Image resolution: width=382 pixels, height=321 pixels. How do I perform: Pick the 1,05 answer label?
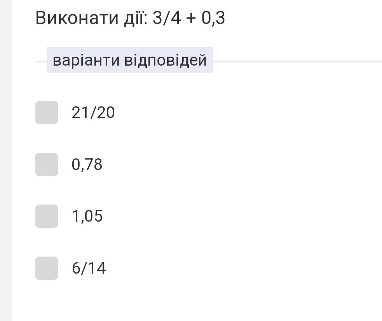(87, 216)
